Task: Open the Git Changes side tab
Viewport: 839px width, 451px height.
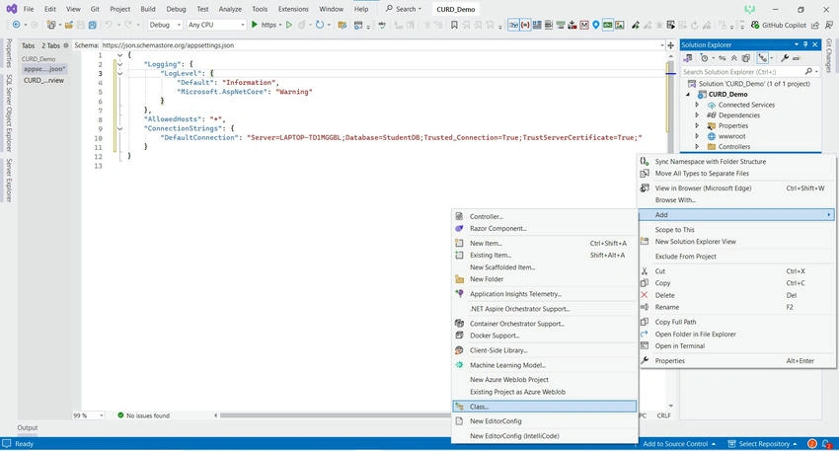Action: tap(829, 55)
